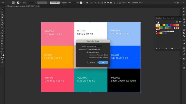The image size is (186, 104).
Task: Select the Scissors tool
Action: [2, 30]
